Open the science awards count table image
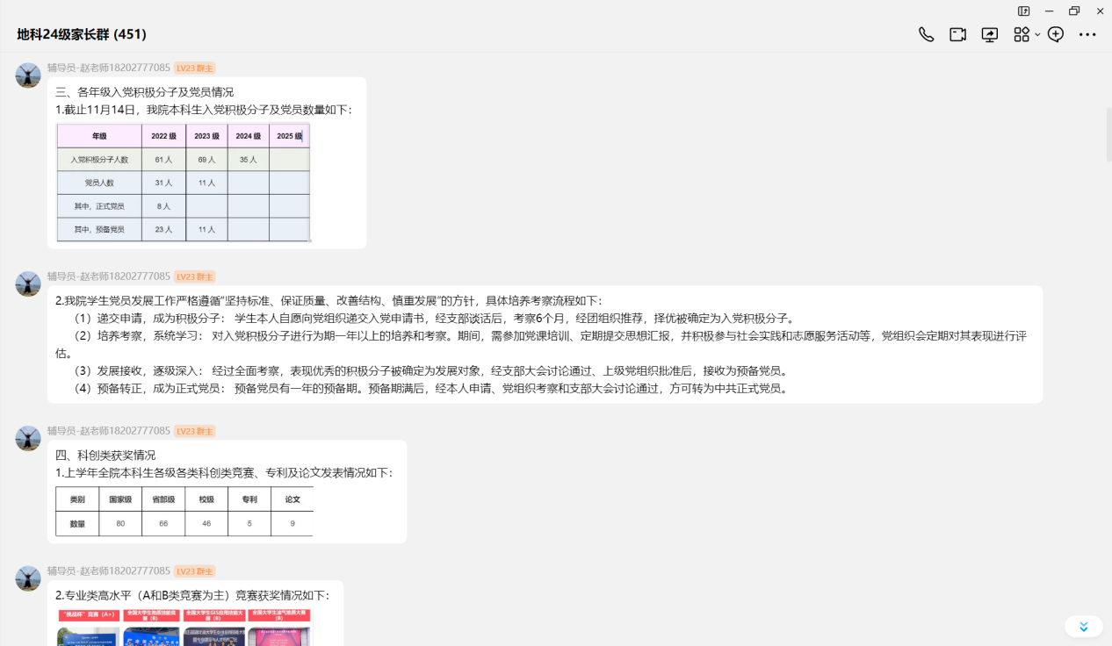Image resolution: width=1112 pixels, height=646 pixels. pyautogui.click(x=184, y=512)
